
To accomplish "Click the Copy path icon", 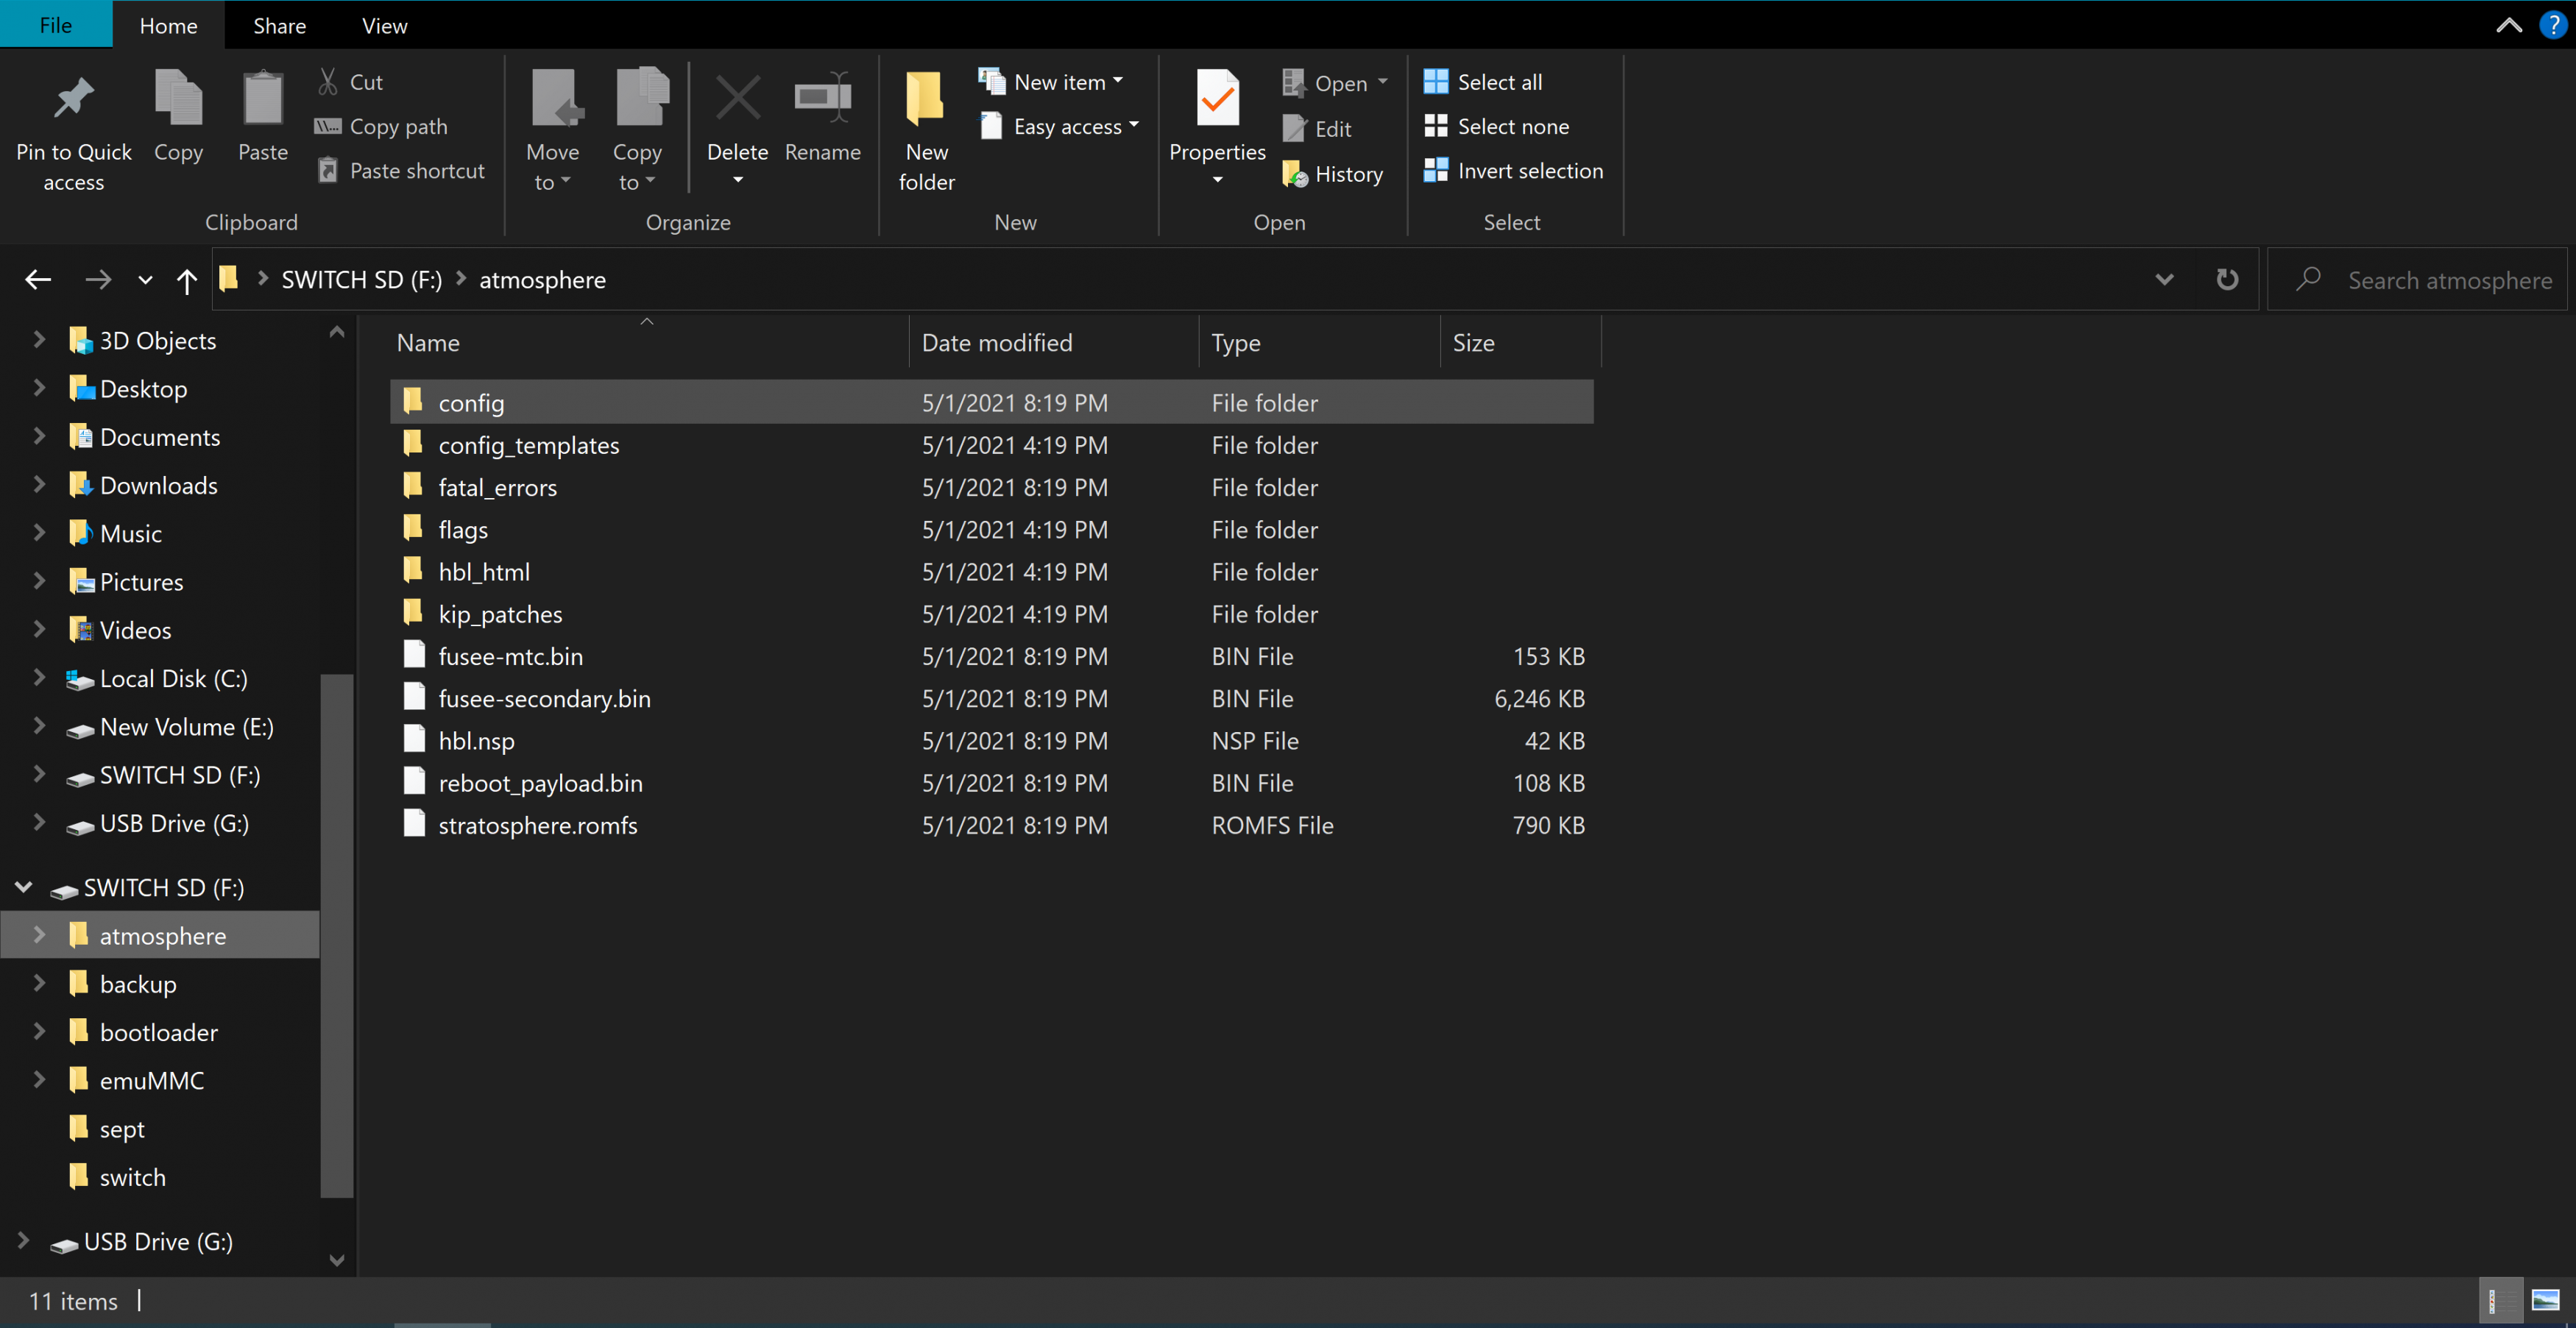I will click(328, 126).
